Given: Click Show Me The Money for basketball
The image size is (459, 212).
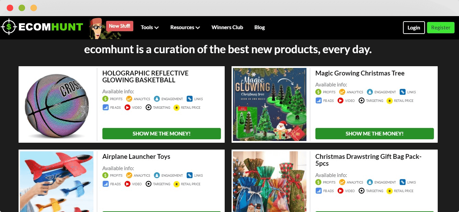Looking at the screenshot, I should tap(161, 133).
